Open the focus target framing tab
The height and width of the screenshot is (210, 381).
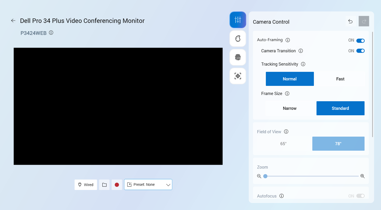tap(238, 76)
